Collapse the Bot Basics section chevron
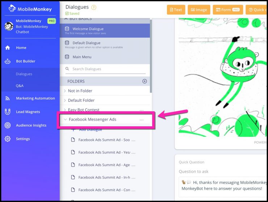 [x=66, y=19]
